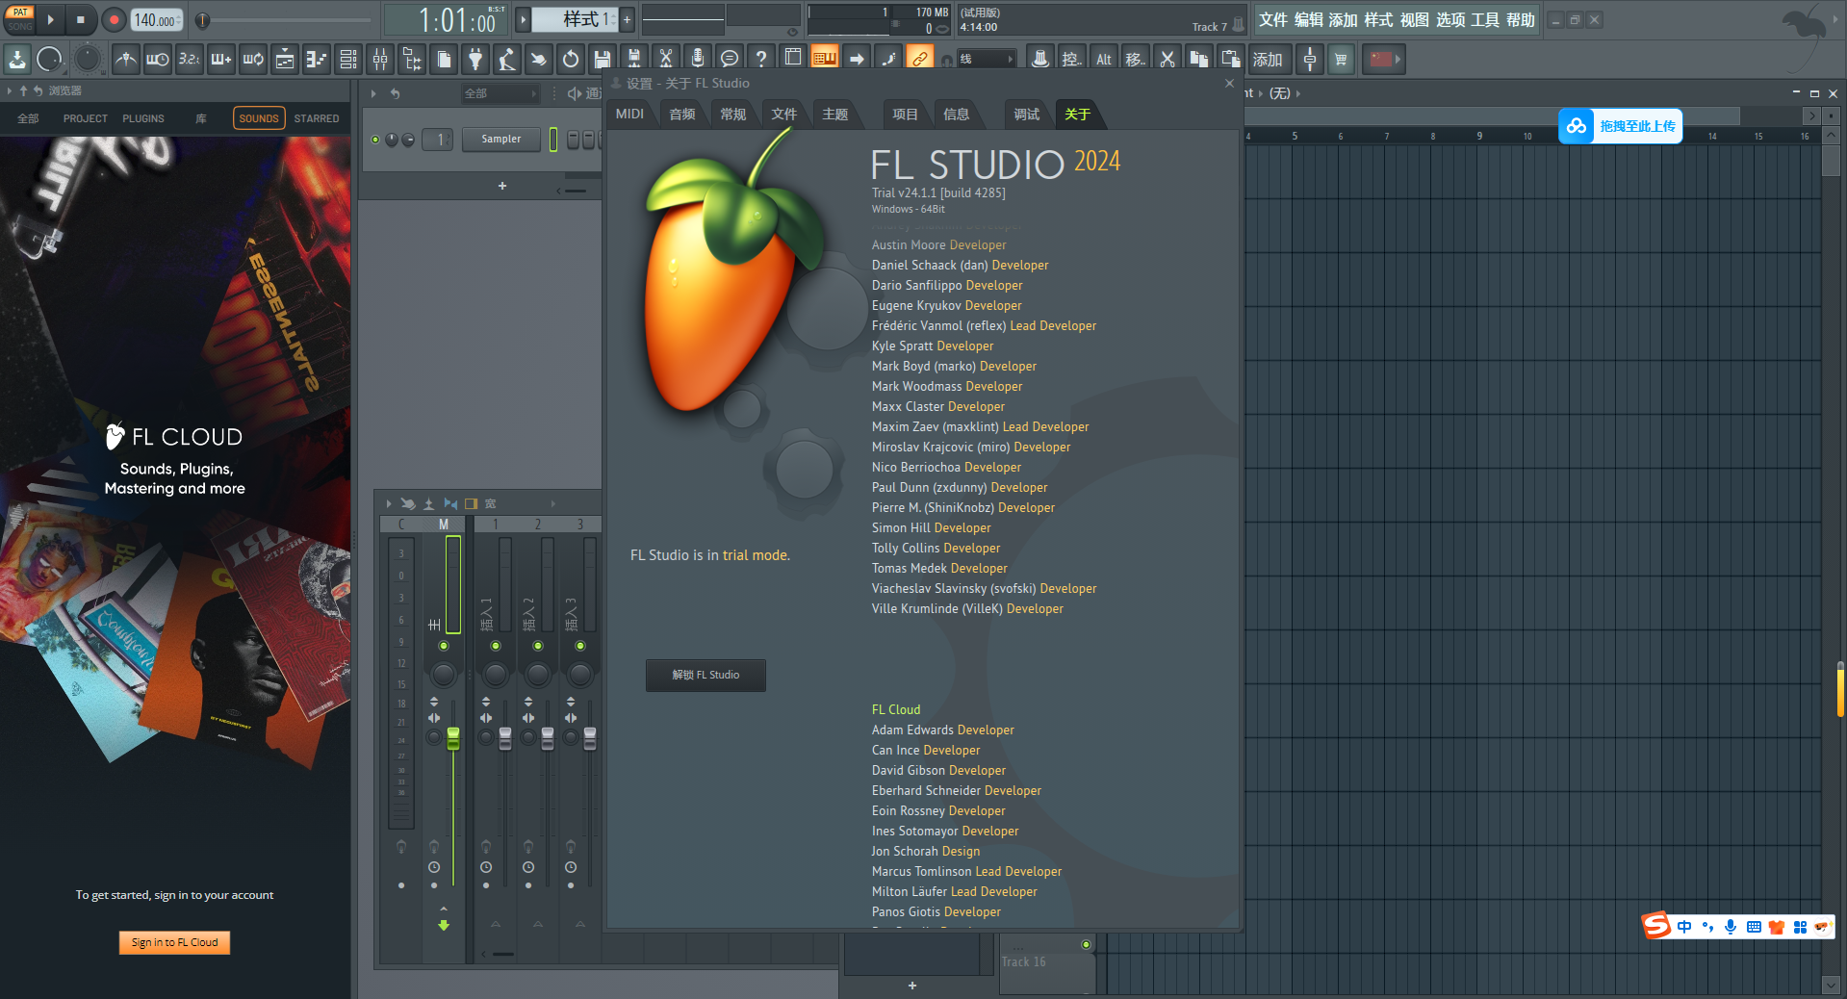Toggle the Sampler channel mute LED

[x=375, y=140]
